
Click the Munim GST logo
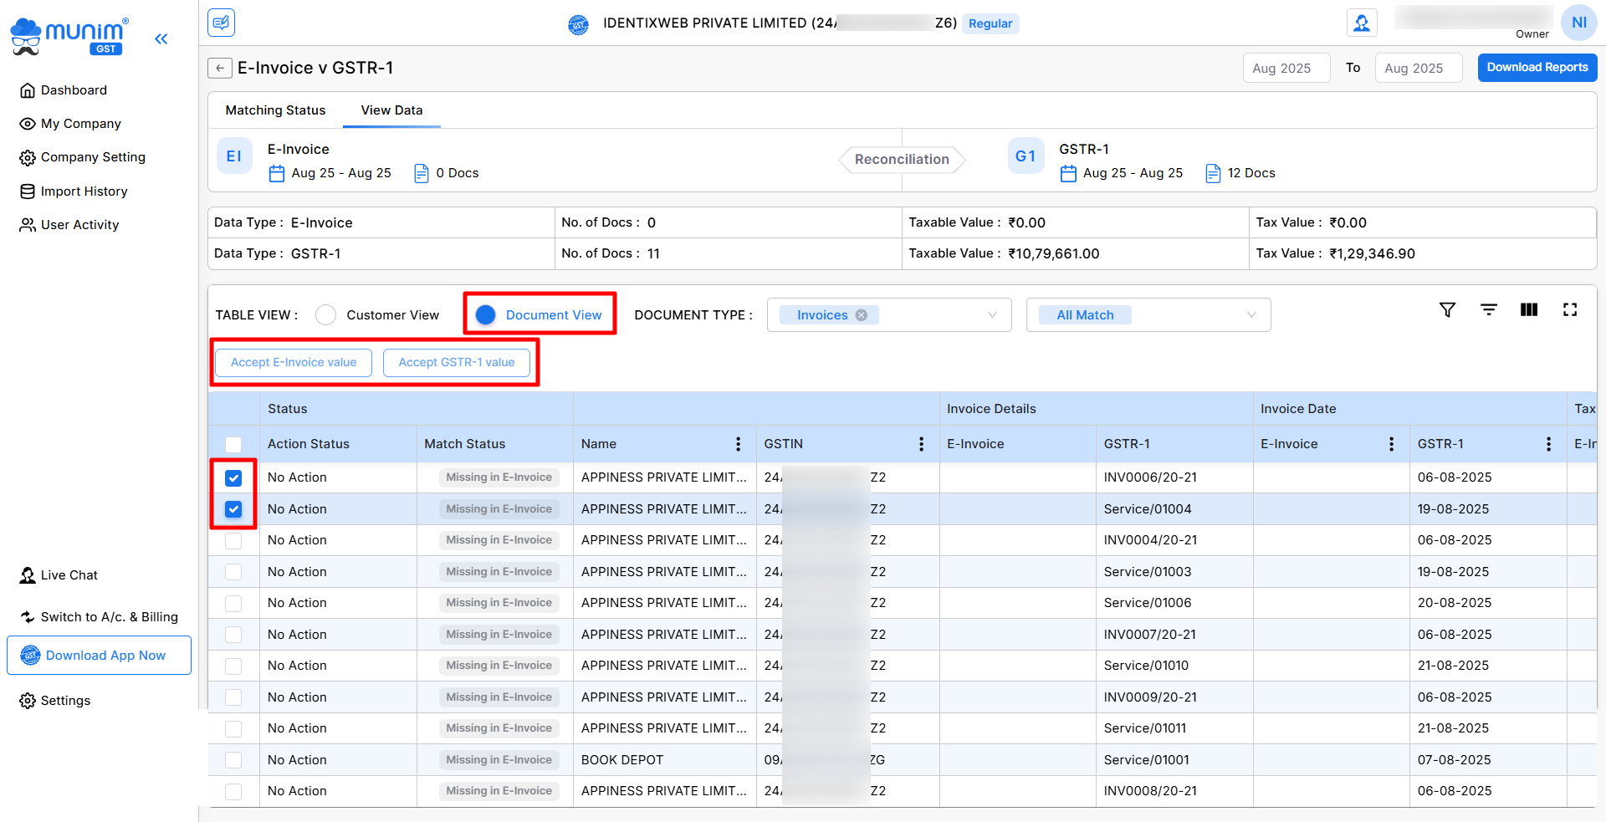click(x=69, y=37)
